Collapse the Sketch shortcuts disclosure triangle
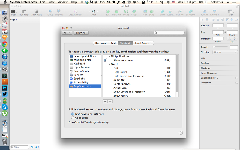The width and height of the screenshot is (240, 150). [109, 64]
